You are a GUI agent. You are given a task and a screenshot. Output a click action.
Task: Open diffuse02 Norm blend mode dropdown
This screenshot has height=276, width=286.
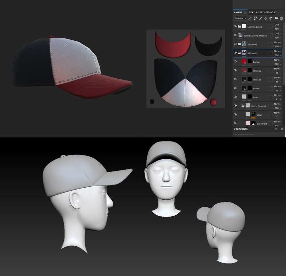(278, 42)
